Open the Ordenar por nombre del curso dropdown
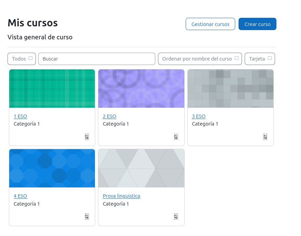 [200, 59]
